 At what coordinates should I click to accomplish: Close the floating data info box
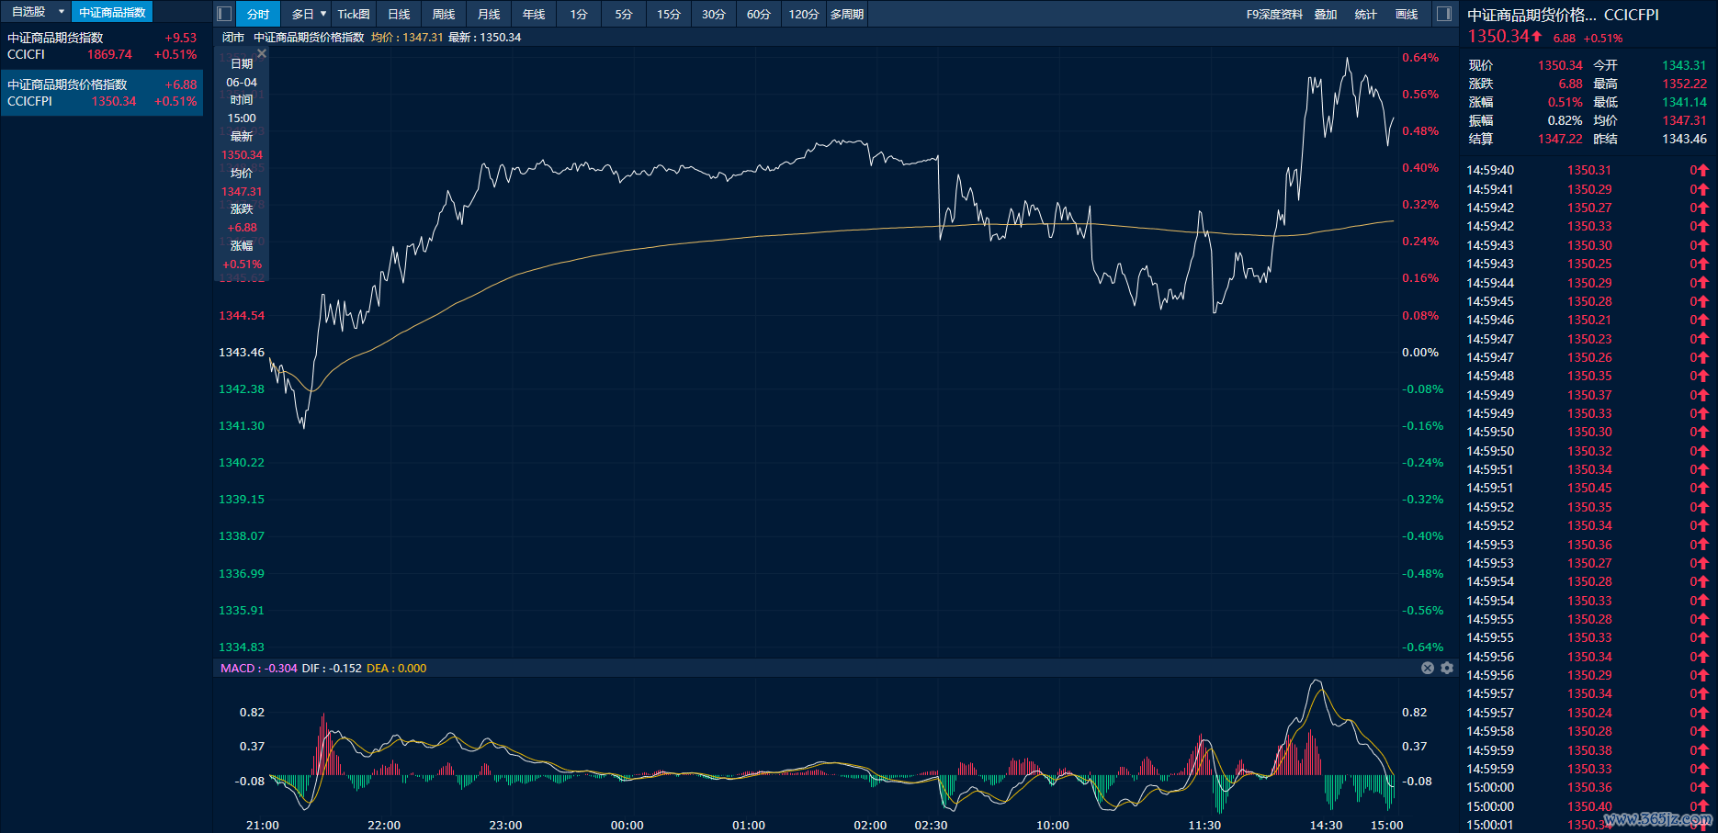262,54
